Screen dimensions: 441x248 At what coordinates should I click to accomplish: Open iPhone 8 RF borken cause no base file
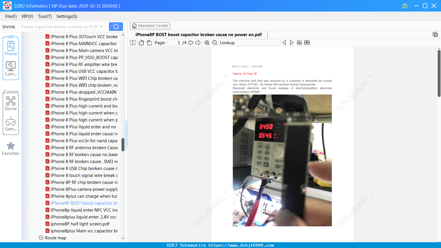(x=84, y=154)
